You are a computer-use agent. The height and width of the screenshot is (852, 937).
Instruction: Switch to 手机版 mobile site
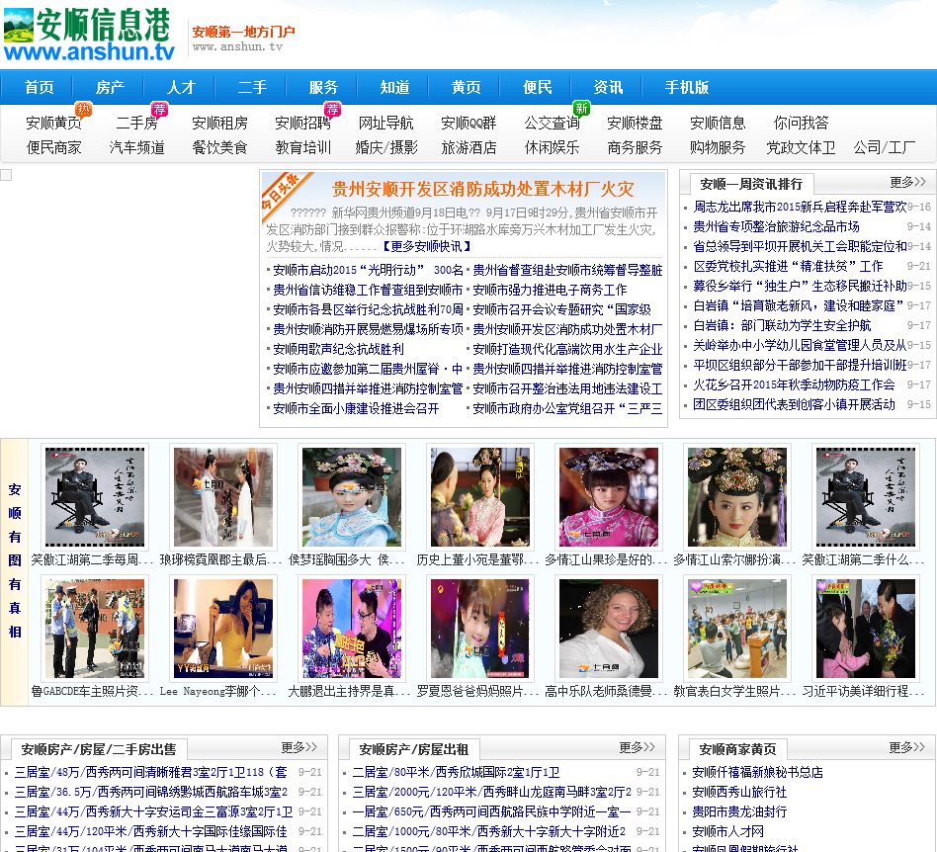point(687,87)
